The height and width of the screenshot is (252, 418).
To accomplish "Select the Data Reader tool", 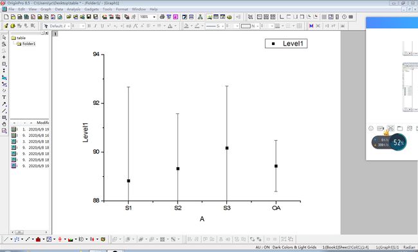I will tap(4, 64).
